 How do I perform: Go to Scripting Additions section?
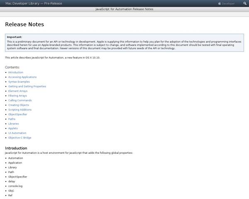pyautogui.click(x=20, y=109)
